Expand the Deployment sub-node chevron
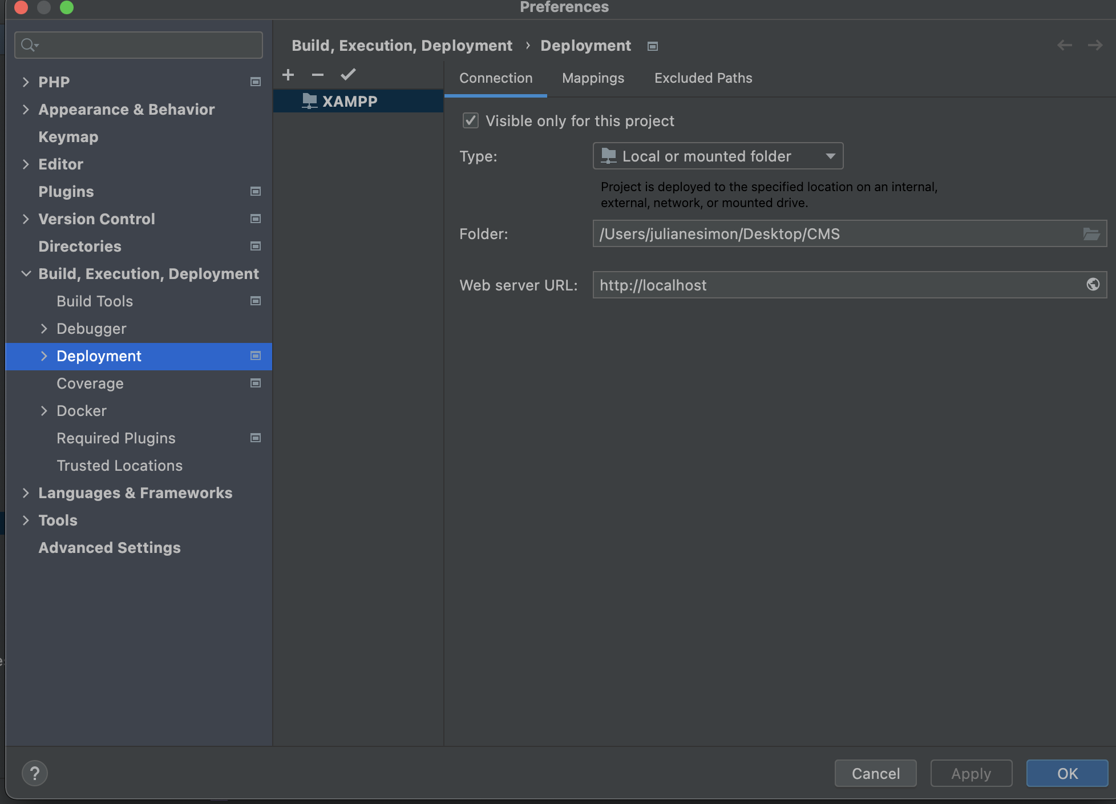 click(44, 355)
